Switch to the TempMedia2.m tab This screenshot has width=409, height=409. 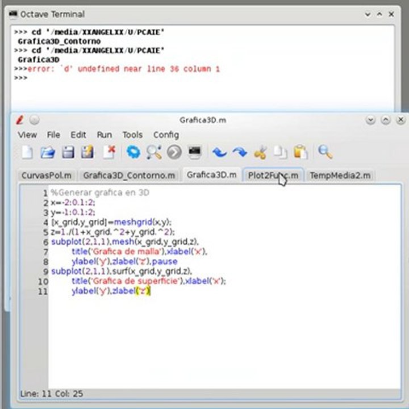coord(340,176)
